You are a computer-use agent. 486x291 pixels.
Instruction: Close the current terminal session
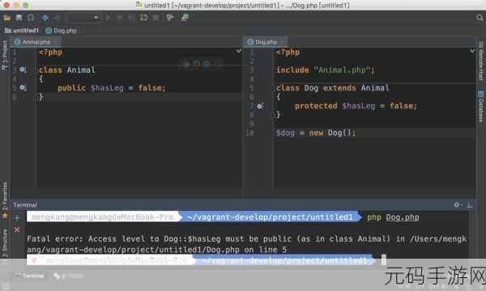[x=17, y=230]
